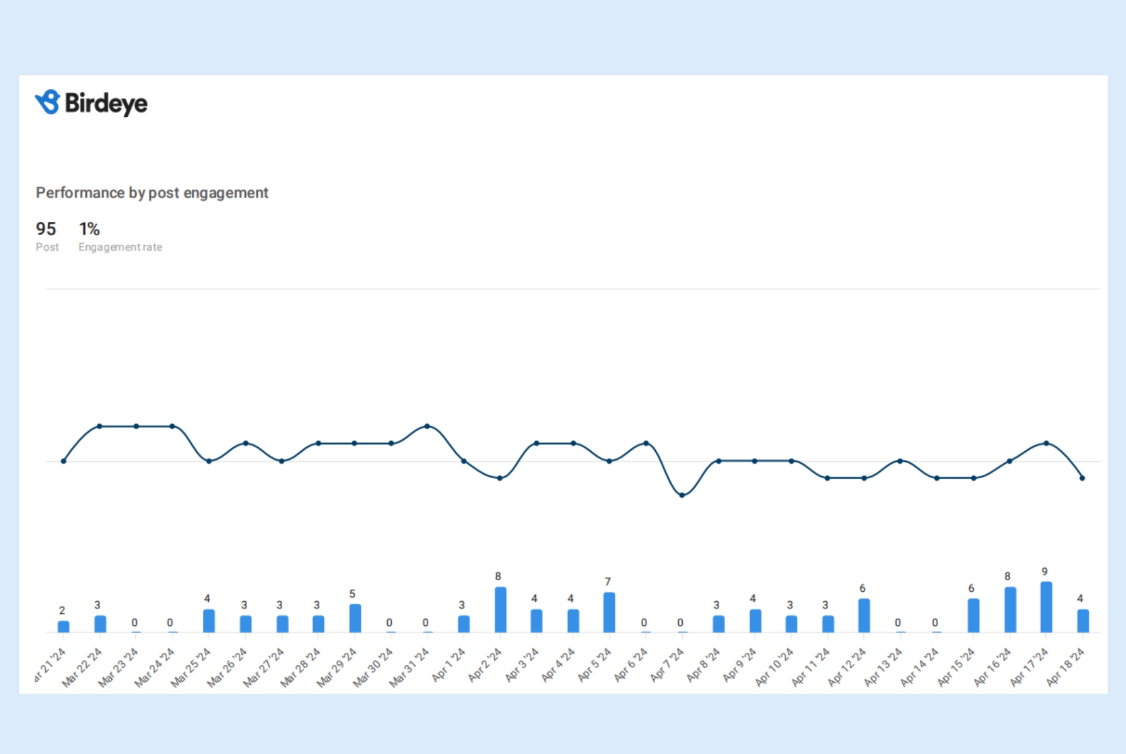Click the line point above Apr 17 '24
1126x754 pixels.
pyautogui.click(x=1046, y=444)
